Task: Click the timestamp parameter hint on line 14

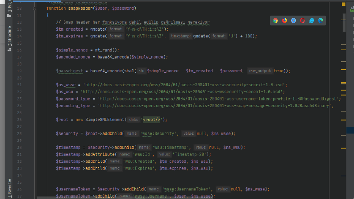Action: pyautogui.click(x=181, y=36)
